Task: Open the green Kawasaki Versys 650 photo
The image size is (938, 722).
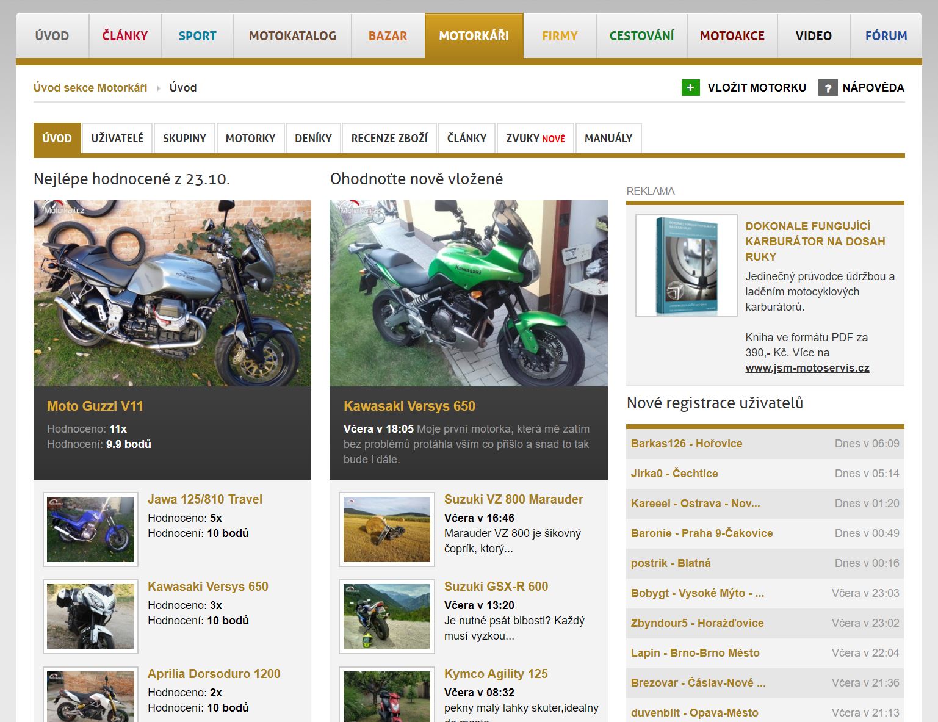Action: click(x=468, y=293)
